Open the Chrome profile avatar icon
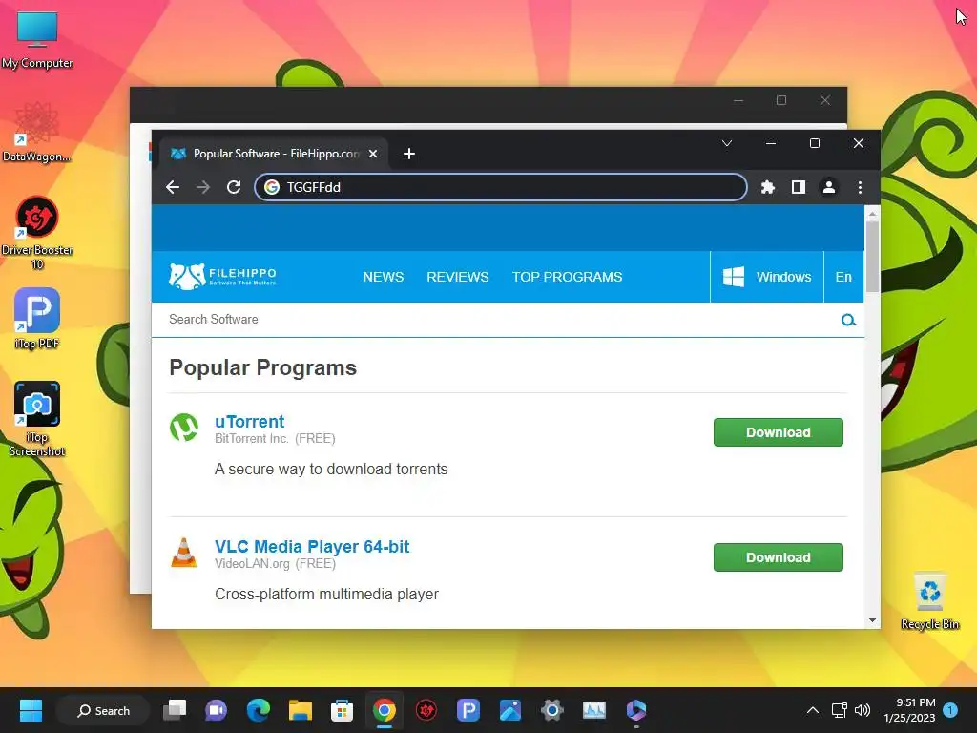The image size is (977, 733). coord(829,187)
